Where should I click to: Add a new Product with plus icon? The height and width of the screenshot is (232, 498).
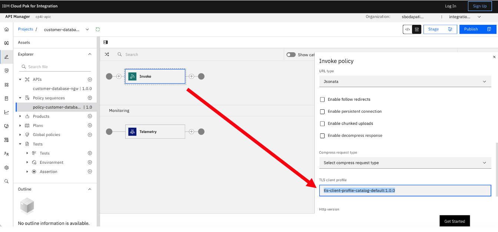90,116
